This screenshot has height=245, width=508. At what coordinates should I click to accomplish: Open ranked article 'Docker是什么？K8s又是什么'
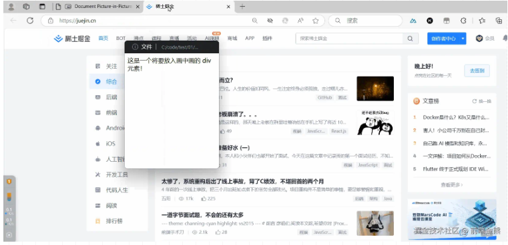456,117
